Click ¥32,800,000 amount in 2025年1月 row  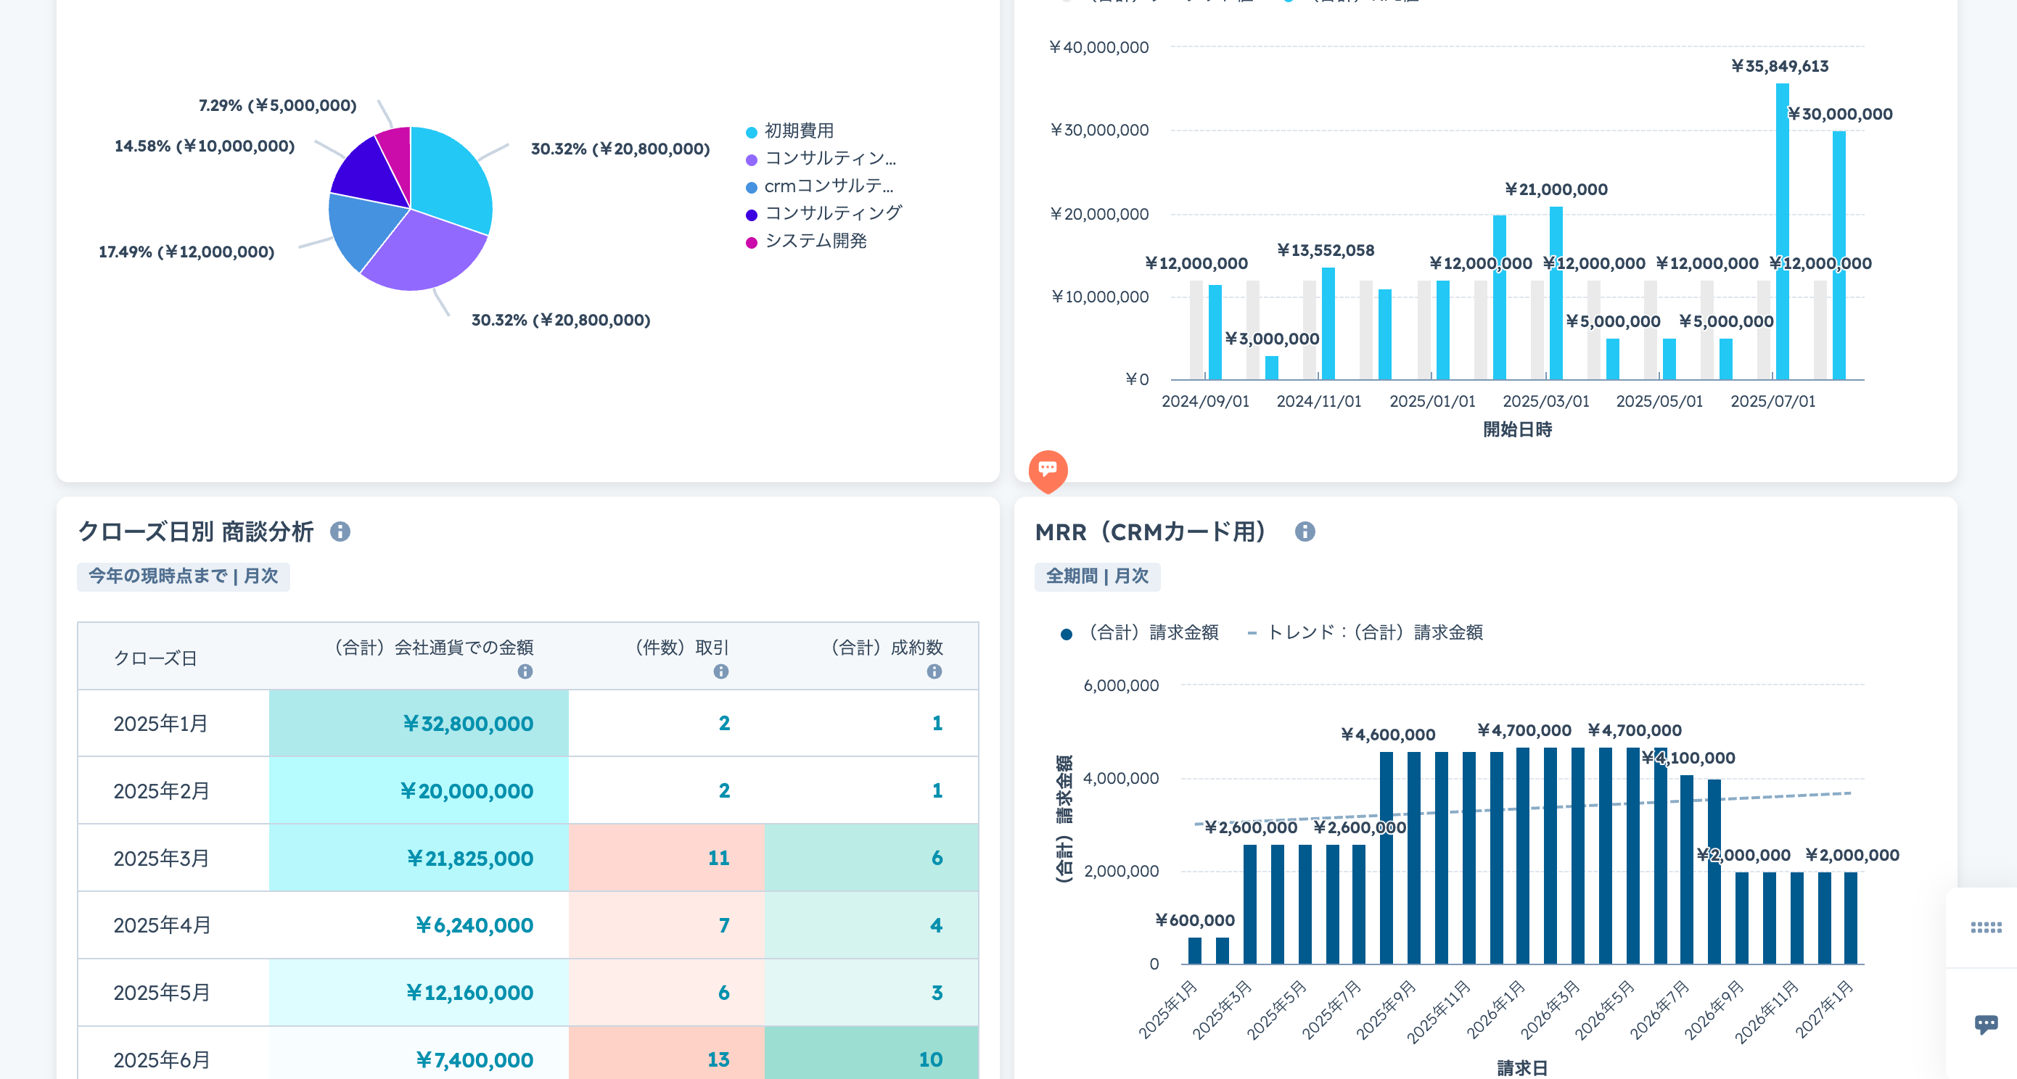pos(467,724)
